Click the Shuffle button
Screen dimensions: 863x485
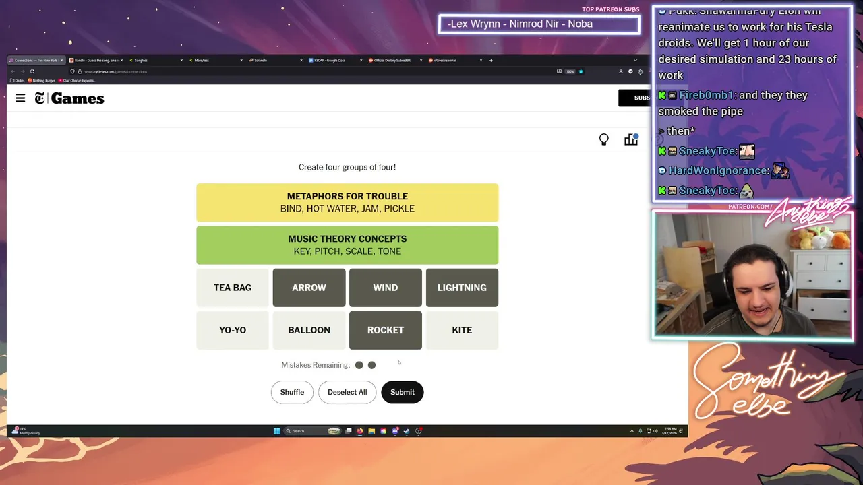[x=292, y=392]
